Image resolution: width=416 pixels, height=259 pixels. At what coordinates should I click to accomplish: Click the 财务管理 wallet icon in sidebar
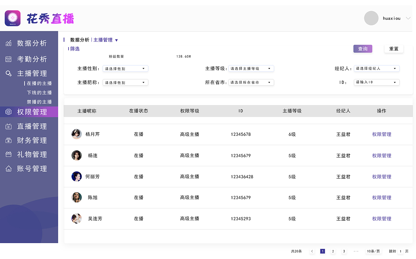[x=9, y=140]
